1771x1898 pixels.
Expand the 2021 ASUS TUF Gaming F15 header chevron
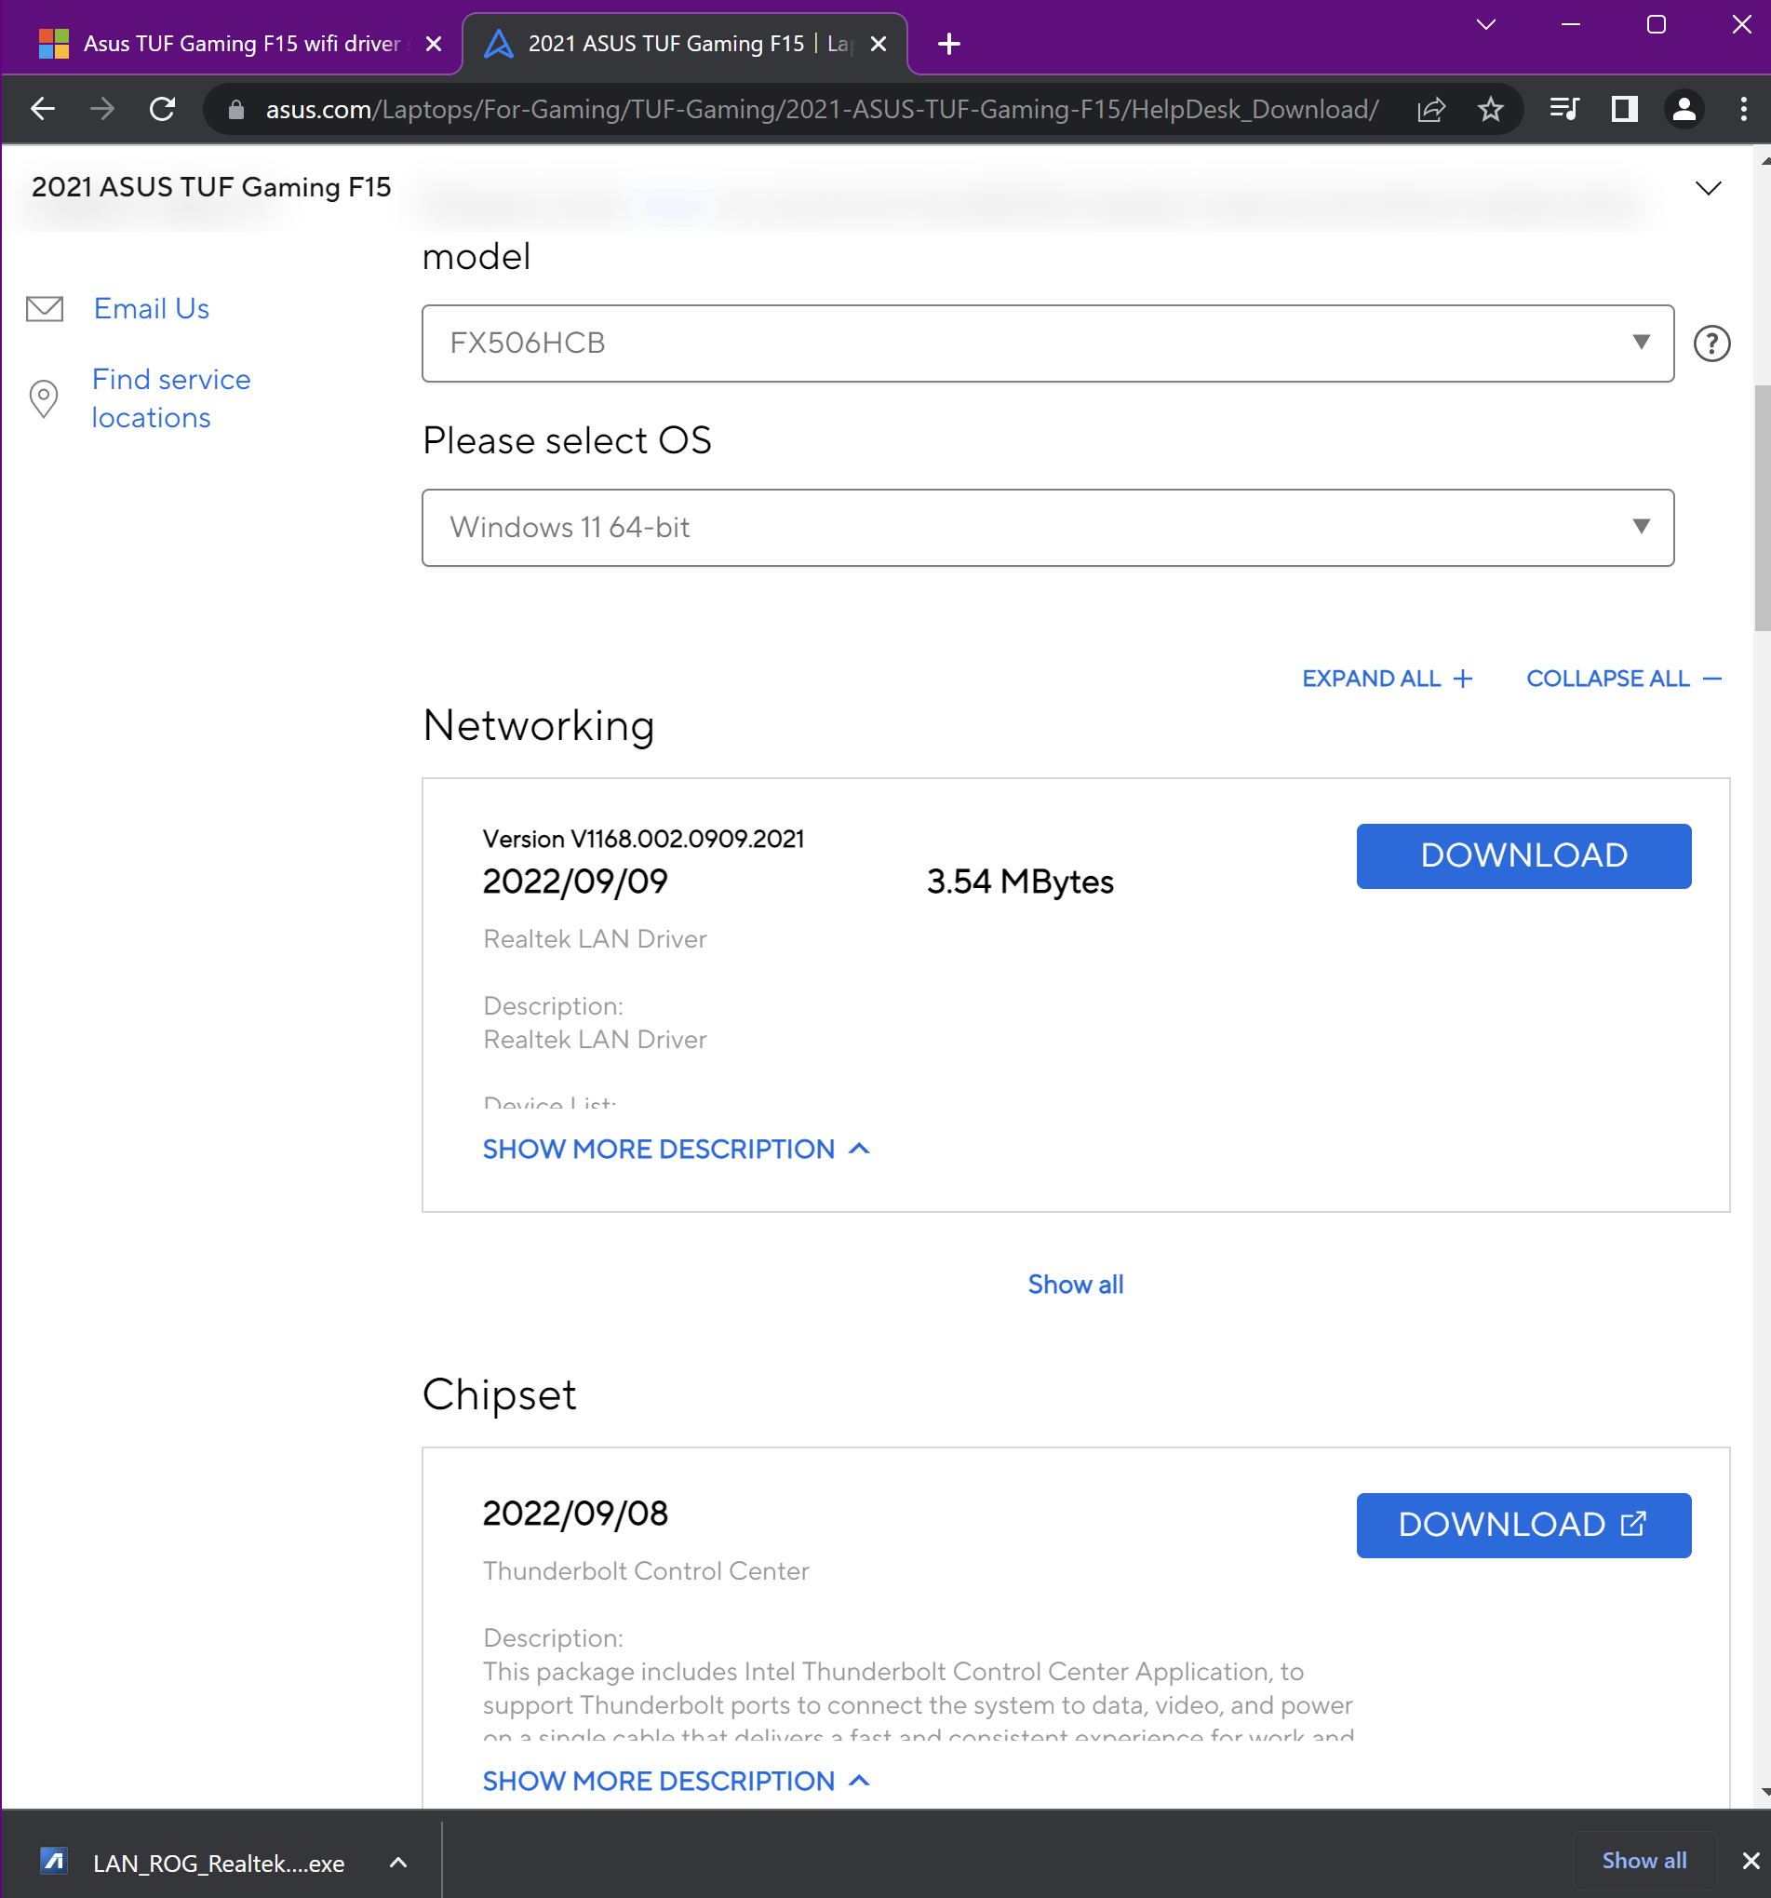pos(1708,187)
